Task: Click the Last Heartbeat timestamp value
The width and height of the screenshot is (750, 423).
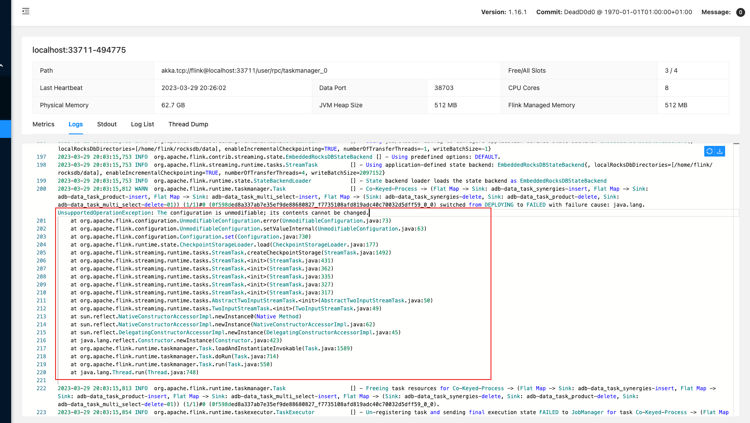Action: (194, 88)
